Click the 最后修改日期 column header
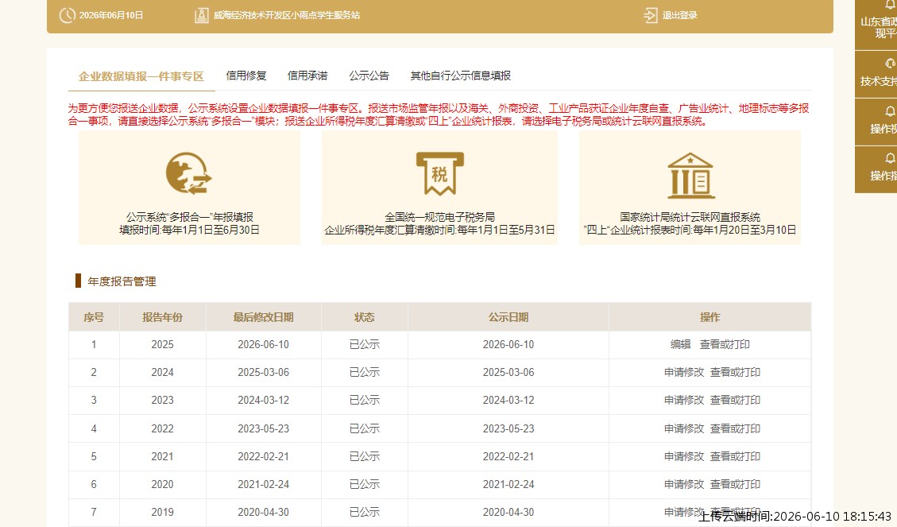 263,318
